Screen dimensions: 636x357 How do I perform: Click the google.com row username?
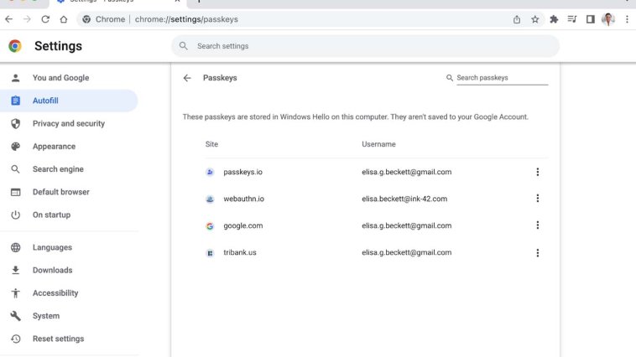coord(406,225)
